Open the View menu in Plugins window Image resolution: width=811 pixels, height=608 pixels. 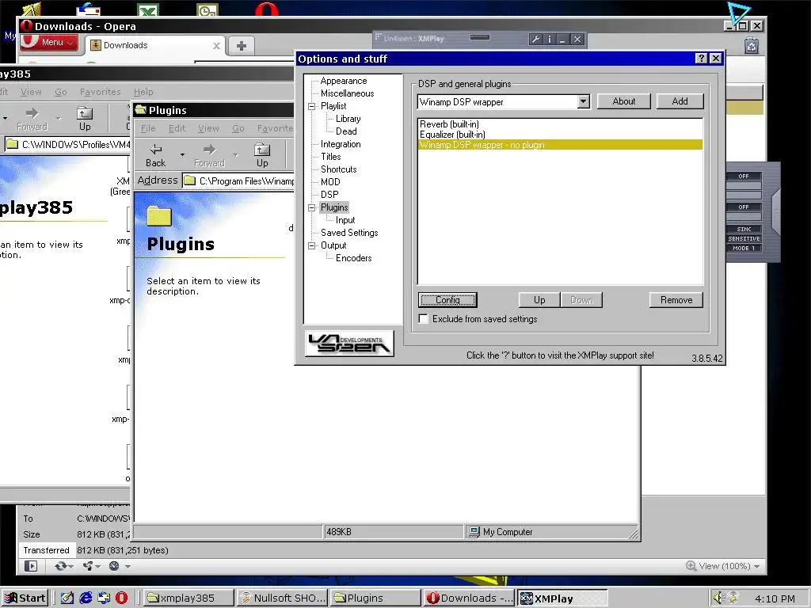208,128
